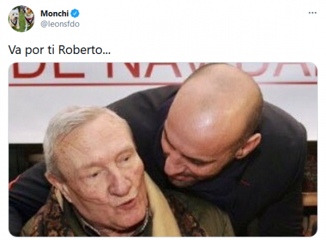Image resolution: width=326 pixels, height=240 pixels.
Task: Open the three-dot more options menu
Action: 312,13
